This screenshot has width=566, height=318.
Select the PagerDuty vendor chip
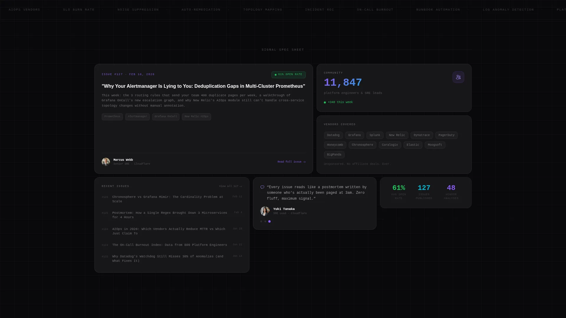pyautogui.click(x=447, y=135)
